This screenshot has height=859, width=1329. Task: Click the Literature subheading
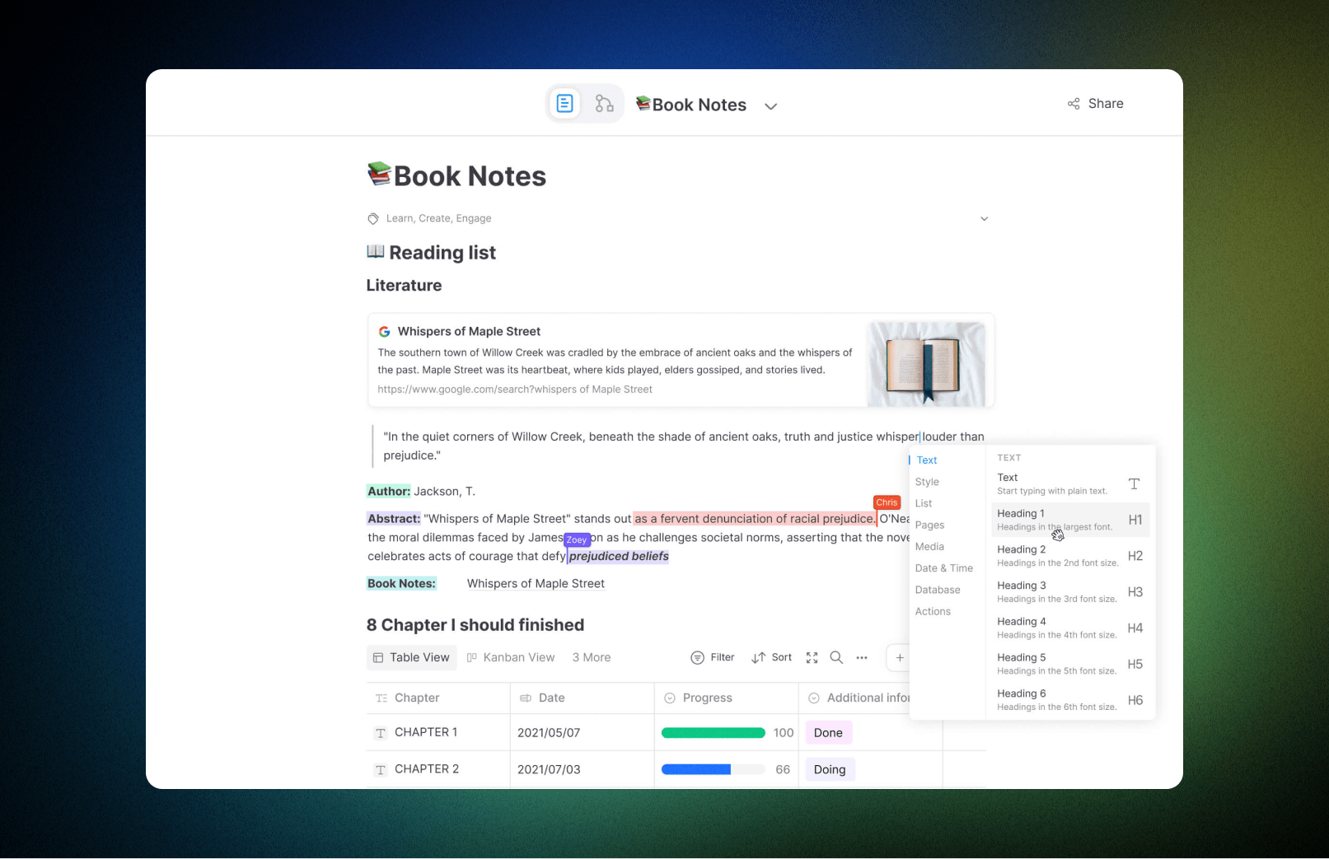coord(404,285)
